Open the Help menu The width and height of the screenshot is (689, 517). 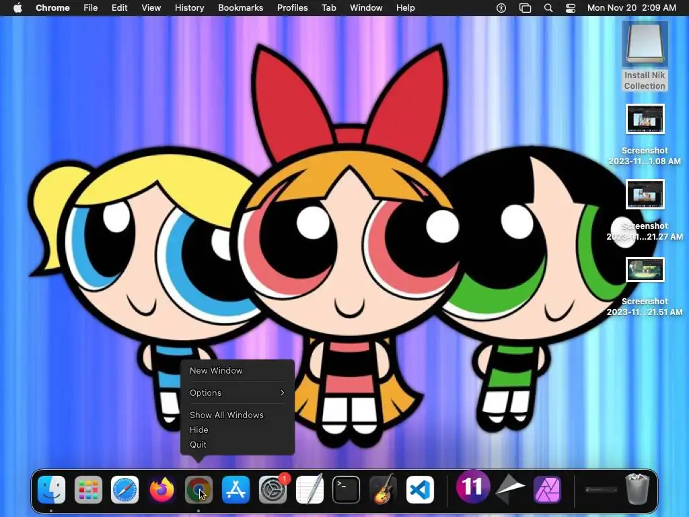405,8
